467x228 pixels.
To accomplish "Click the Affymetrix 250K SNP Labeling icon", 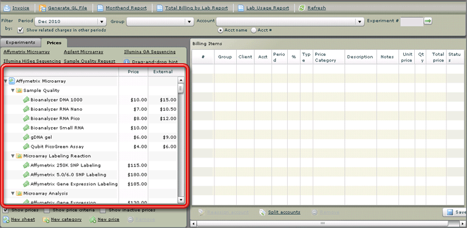I will 26,165.
